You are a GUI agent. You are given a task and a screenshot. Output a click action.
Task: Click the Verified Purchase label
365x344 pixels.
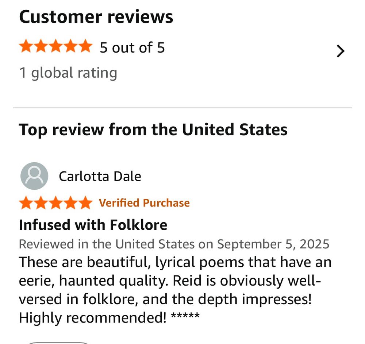pos(144,203)
